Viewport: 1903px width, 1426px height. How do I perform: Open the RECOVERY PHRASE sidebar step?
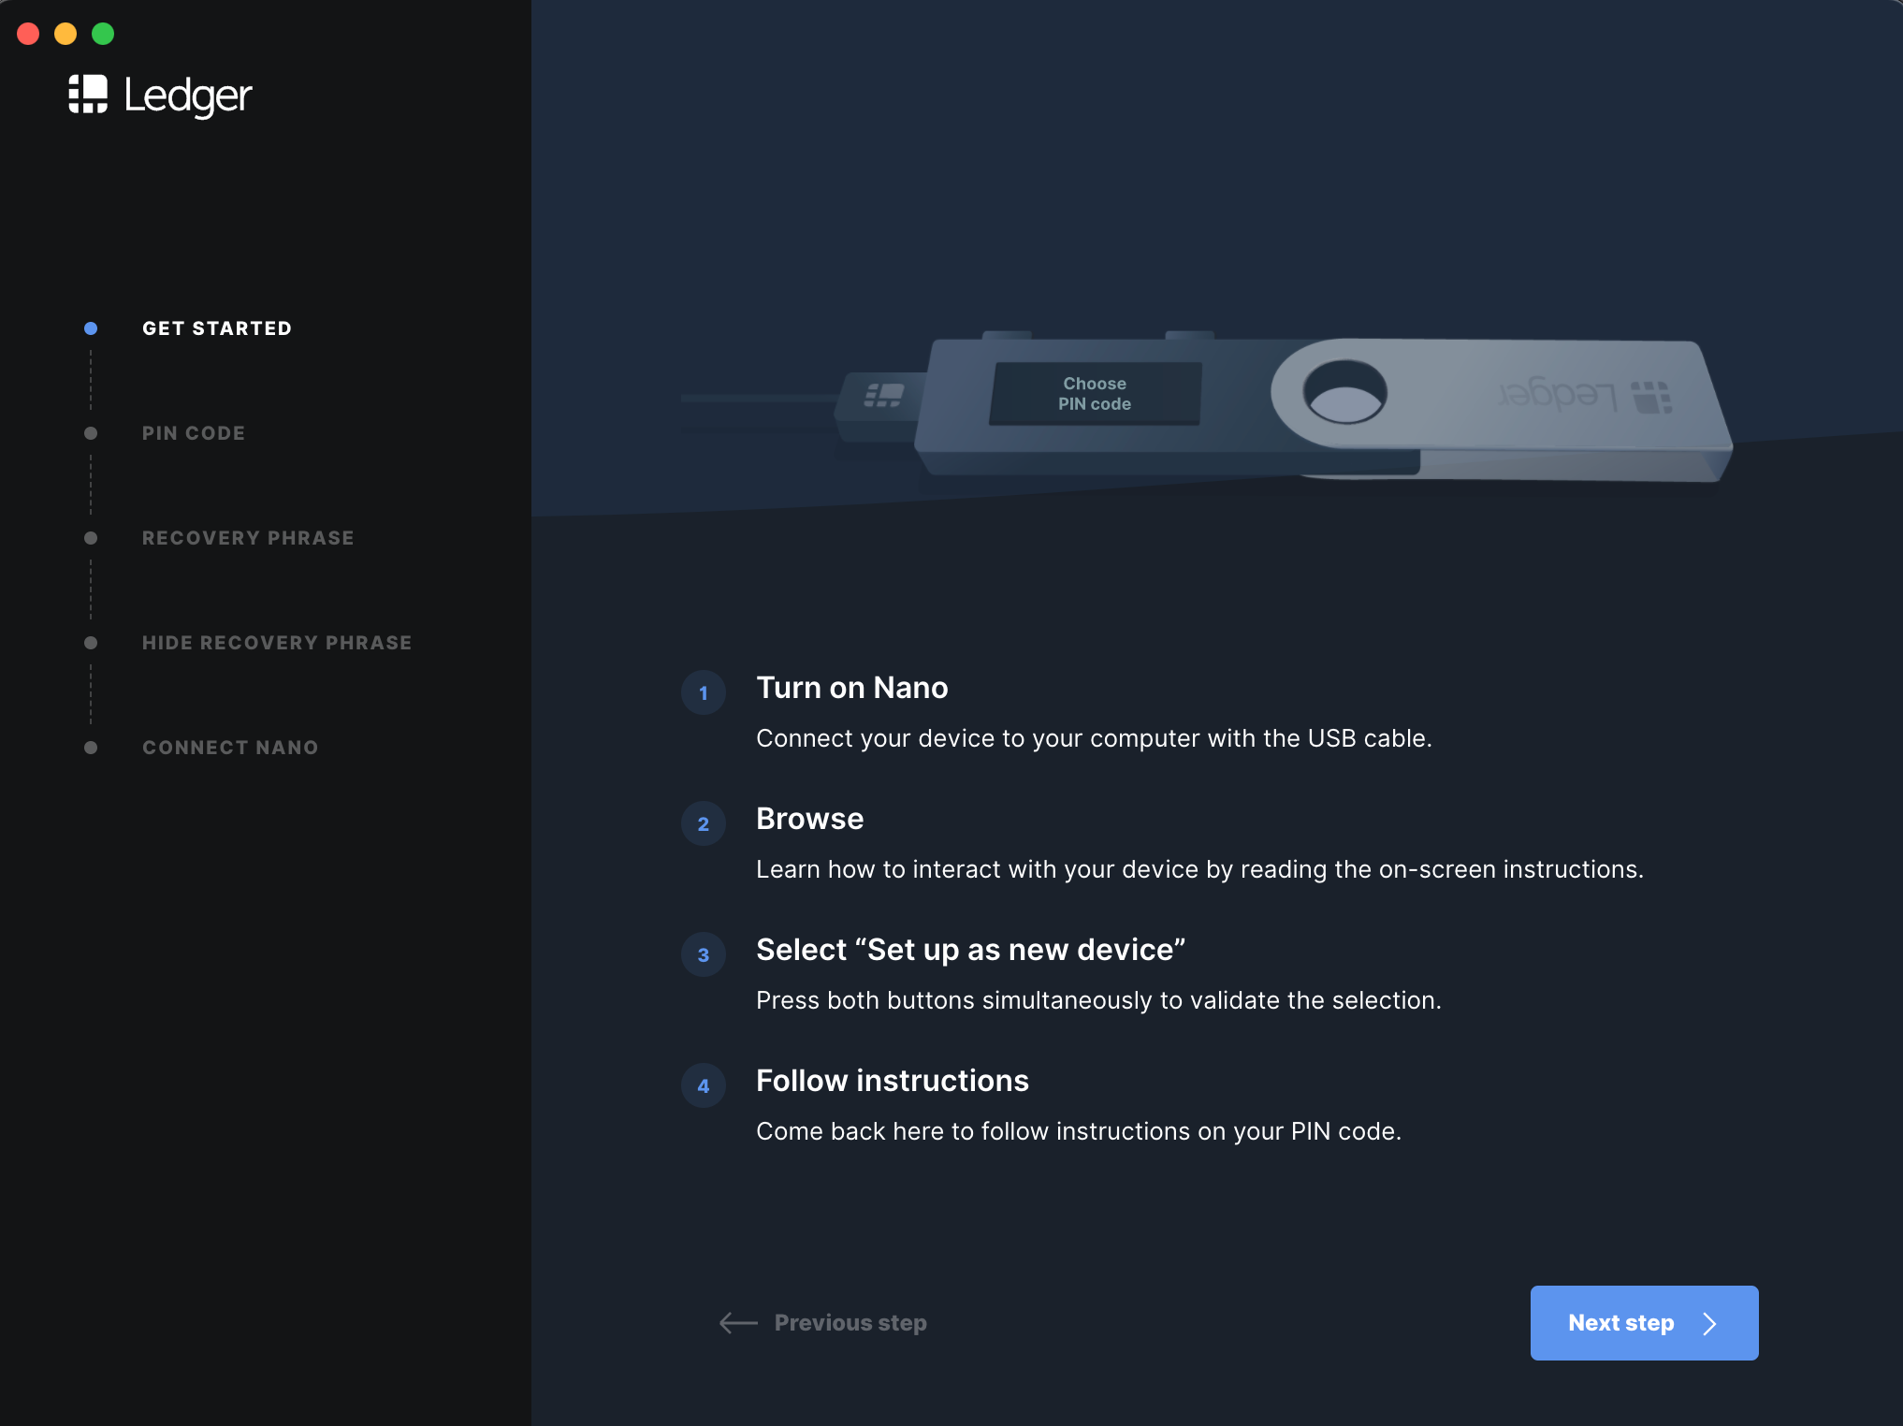pyautogui.click(x=248, y=538)
